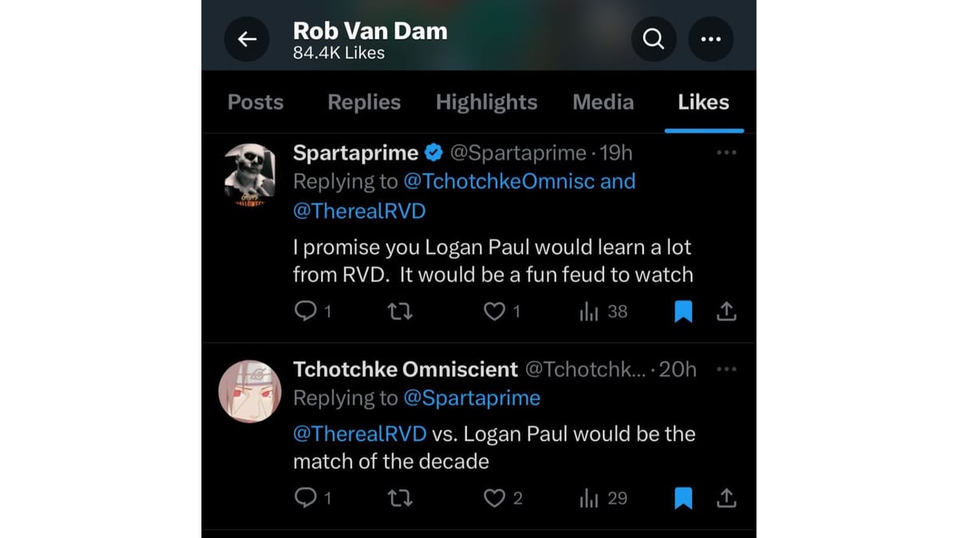Open the profile-level three-dot menu
958x538 pixels.
pyautogui.click(x=711, y=38)
